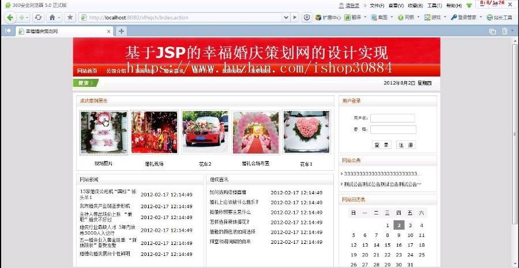Go back with the browser back arrow
The image size is (519, 268).
point(10,17)
